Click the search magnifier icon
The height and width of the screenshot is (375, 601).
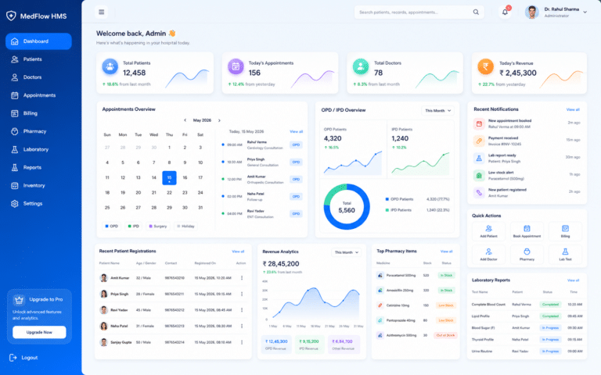pos(476,12)
